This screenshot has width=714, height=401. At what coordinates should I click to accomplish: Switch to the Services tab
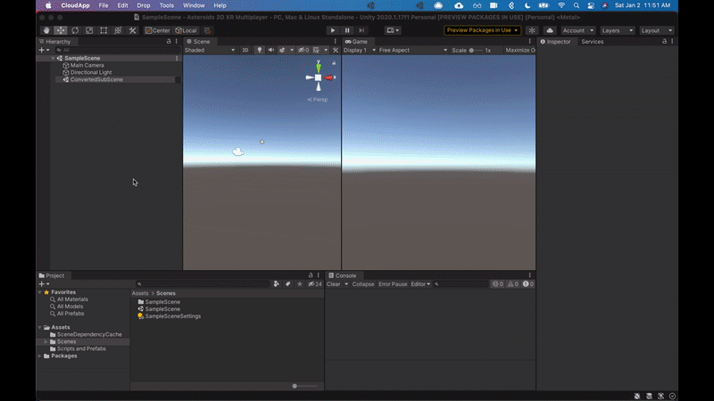pos(592,42)
